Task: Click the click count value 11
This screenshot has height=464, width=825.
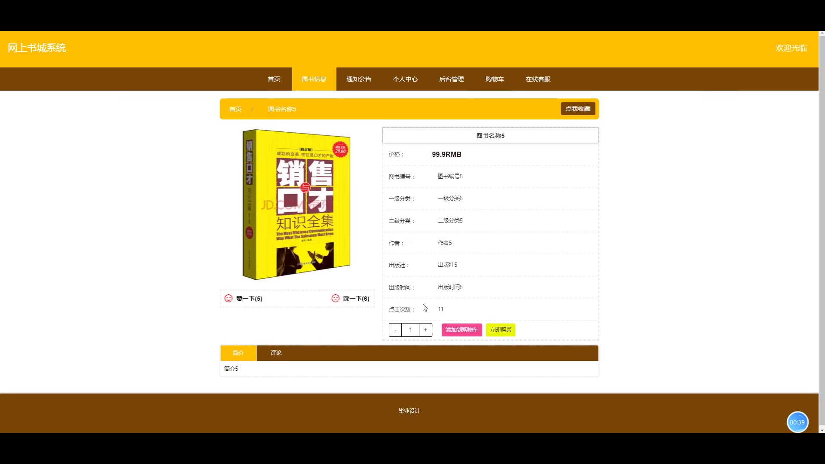Action: tap(440, 309)
